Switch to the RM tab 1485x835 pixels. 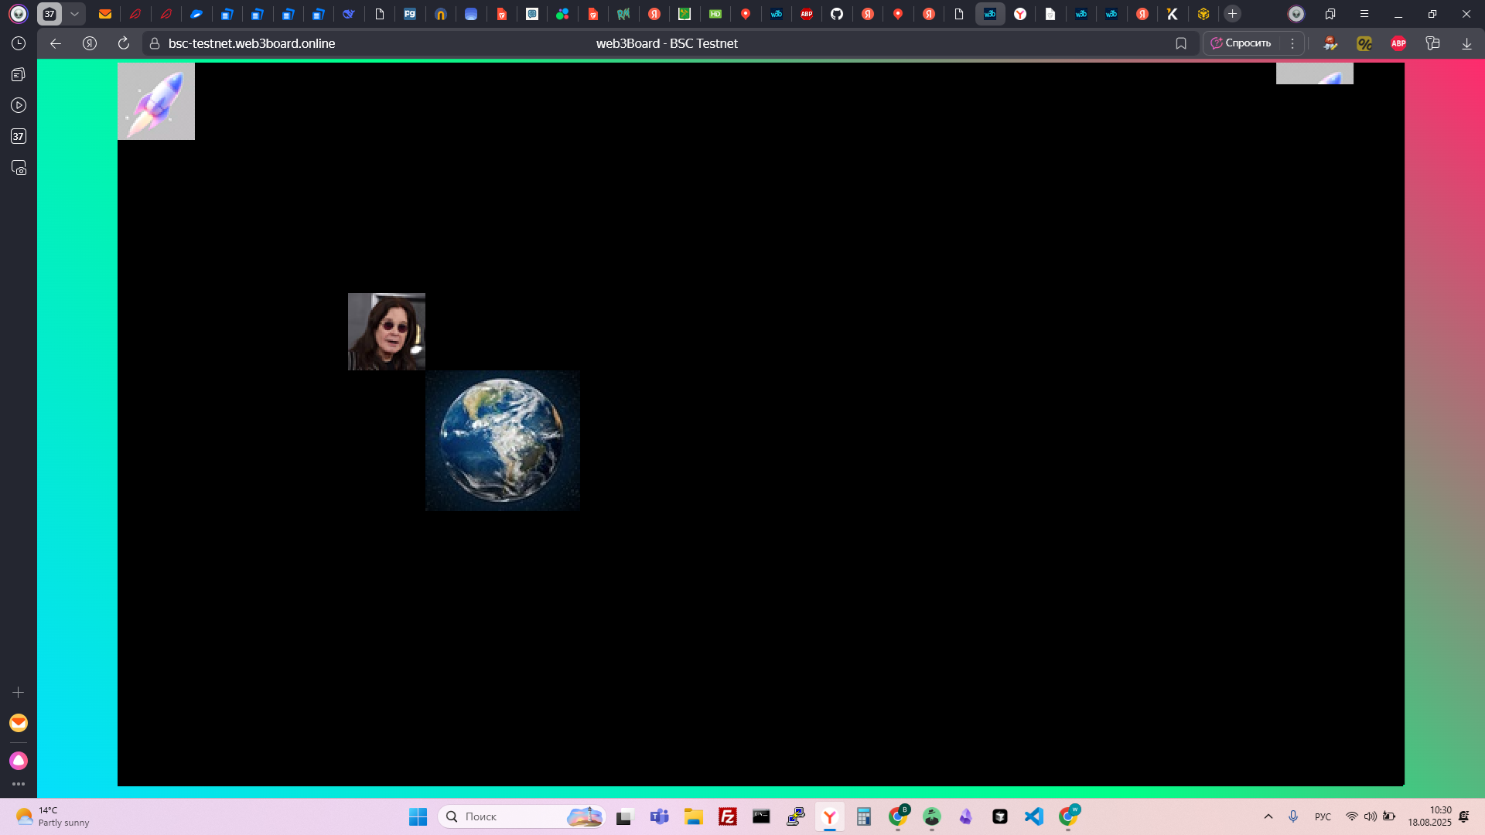tap(623, 14)
